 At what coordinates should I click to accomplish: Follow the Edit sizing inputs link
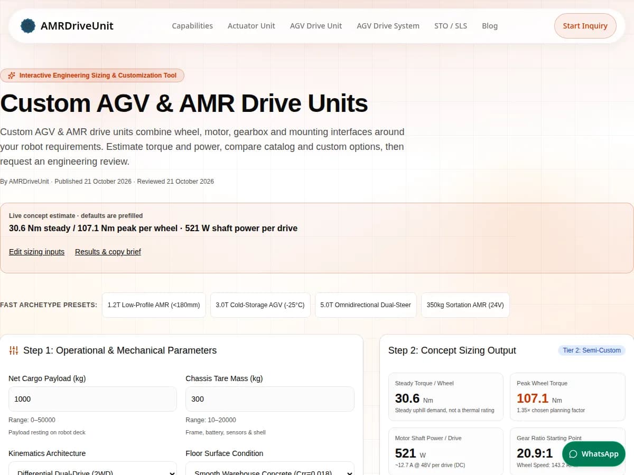[x=36, y=252]
